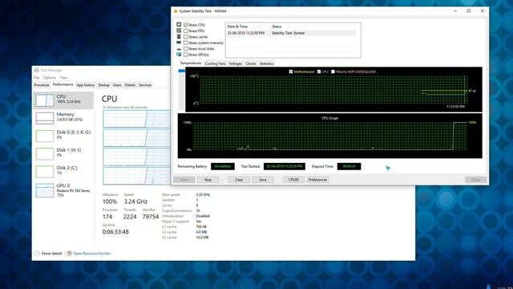
Task: Select the Stability Test Started log row
Action: (x=290, y=33)
